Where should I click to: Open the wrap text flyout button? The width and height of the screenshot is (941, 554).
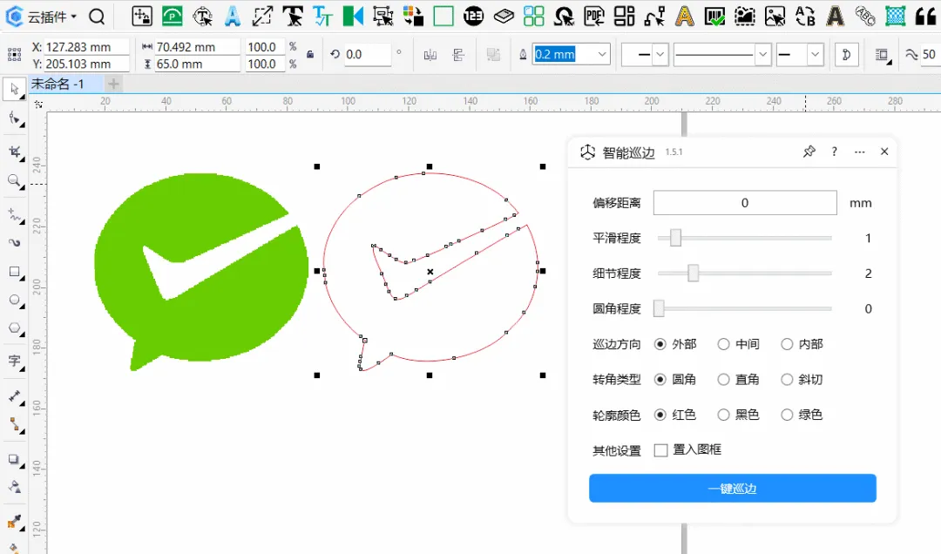pyautogui.click(x=882, y=55)
